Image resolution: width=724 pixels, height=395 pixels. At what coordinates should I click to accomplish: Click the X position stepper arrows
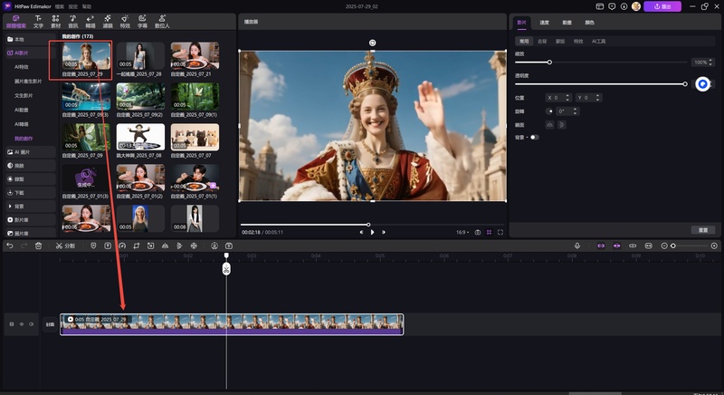point(567,98)
